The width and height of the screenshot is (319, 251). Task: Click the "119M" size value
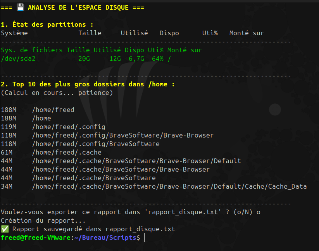click(9, 127)
